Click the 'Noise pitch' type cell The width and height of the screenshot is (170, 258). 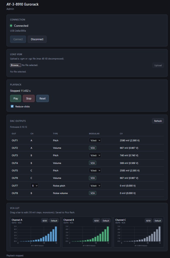click(x=59, y=186)
